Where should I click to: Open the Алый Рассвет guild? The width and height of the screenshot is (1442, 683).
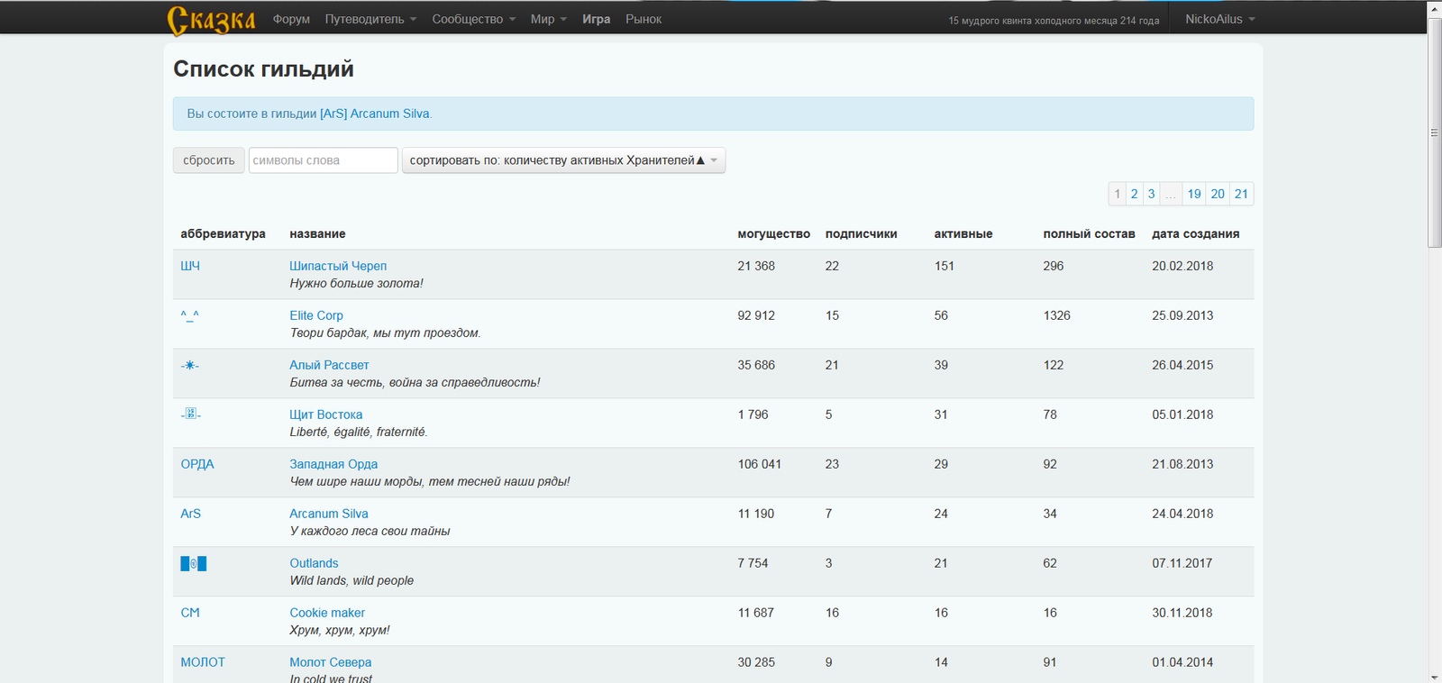pos(329,365)
